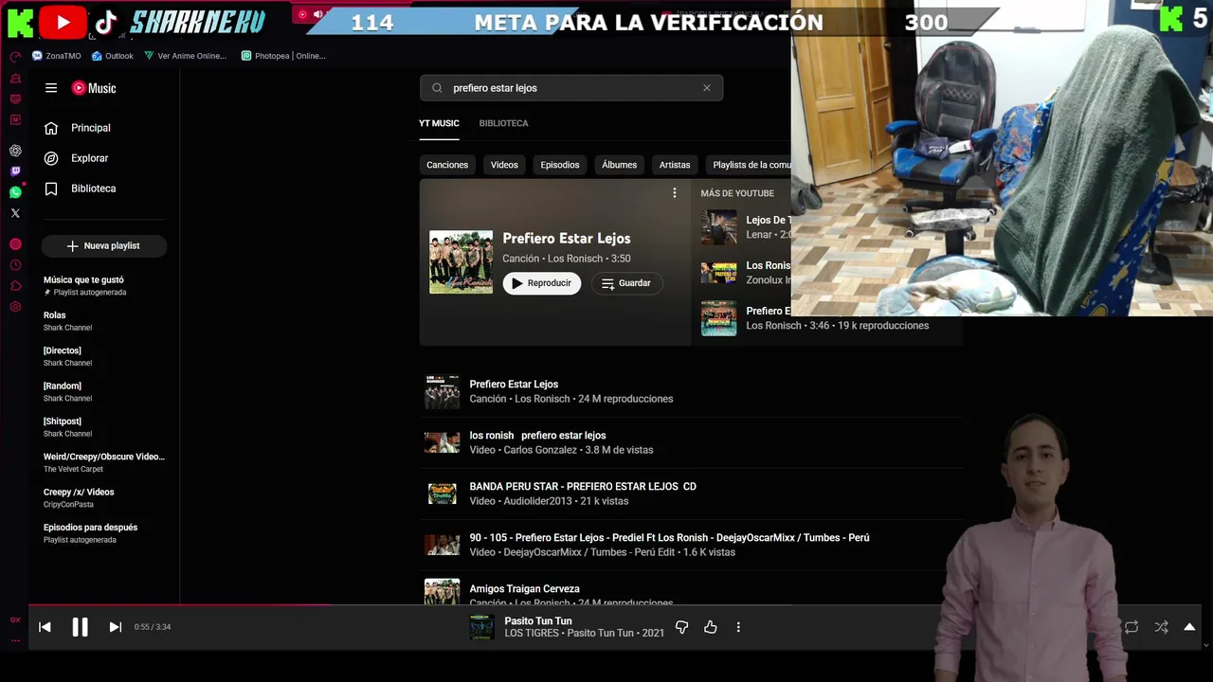This screenshot has width=1213, height=682.
Task: Filter results by Episodios
Action: pyautogui.click(x=560, y=165)
